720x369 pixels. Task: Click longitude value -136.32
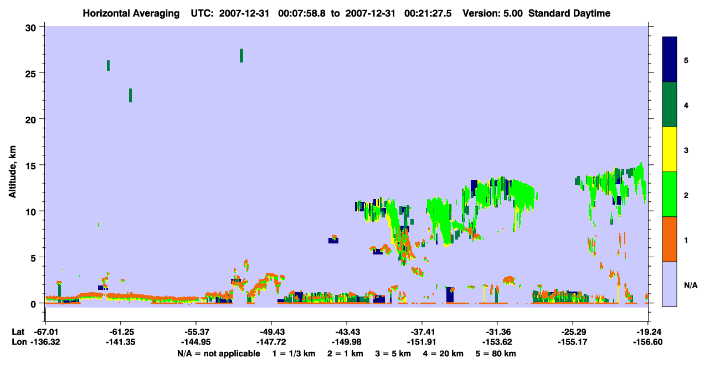point(46,342)
